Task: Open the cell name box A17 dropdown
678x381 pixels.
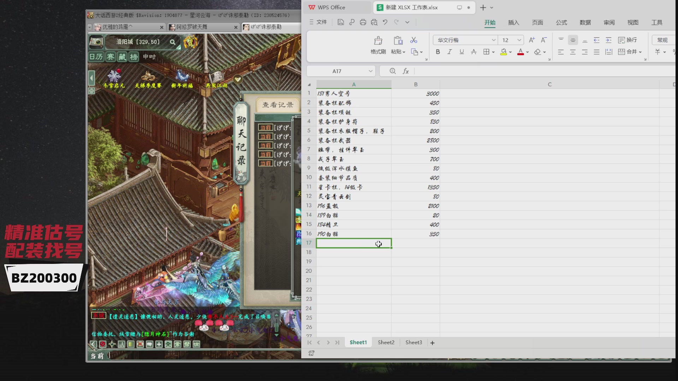Action: coord(370,71)
